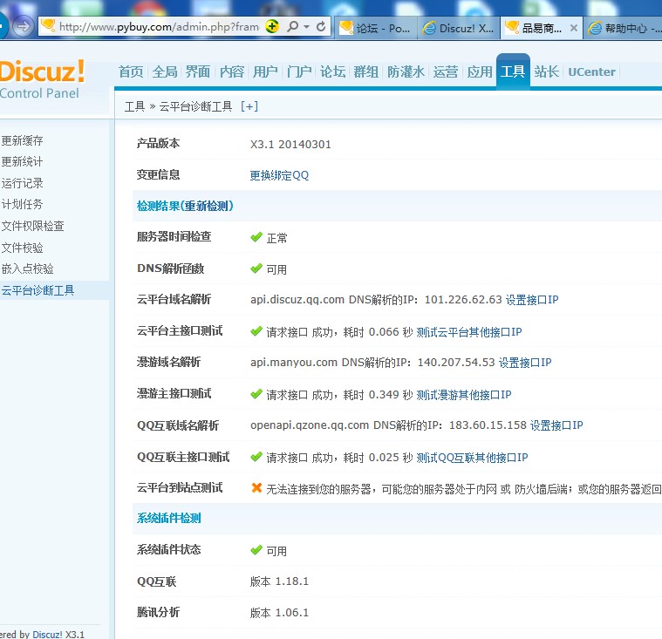The height and width of the screenshot is (639, 662).
Task: Switch to the 帮助中心 browser tab
Action: [x=624, y=28]
